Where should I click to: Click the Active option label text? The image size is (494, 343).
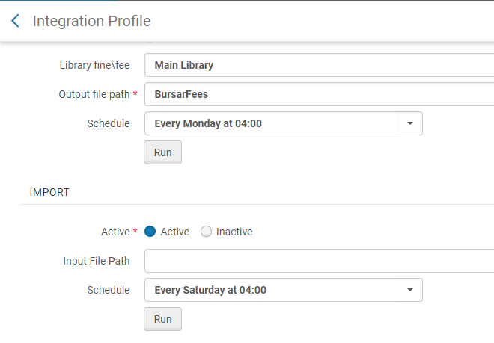[x=175, y=232]
